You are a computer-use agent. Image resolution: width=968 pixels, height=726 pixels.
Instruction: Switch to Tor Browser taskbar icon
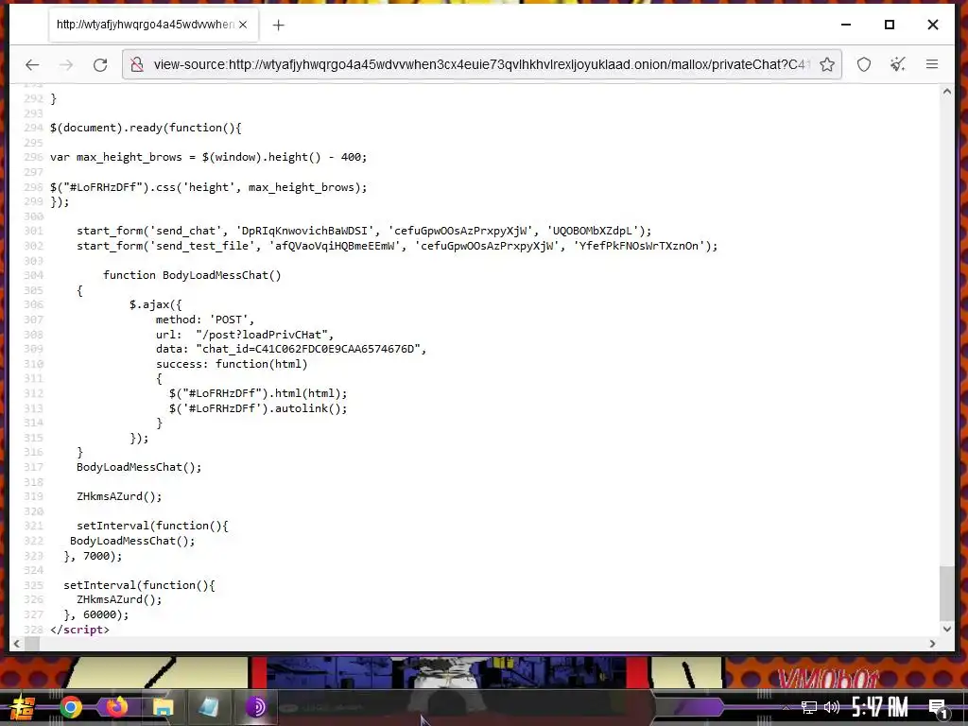(x=255, y=707)
